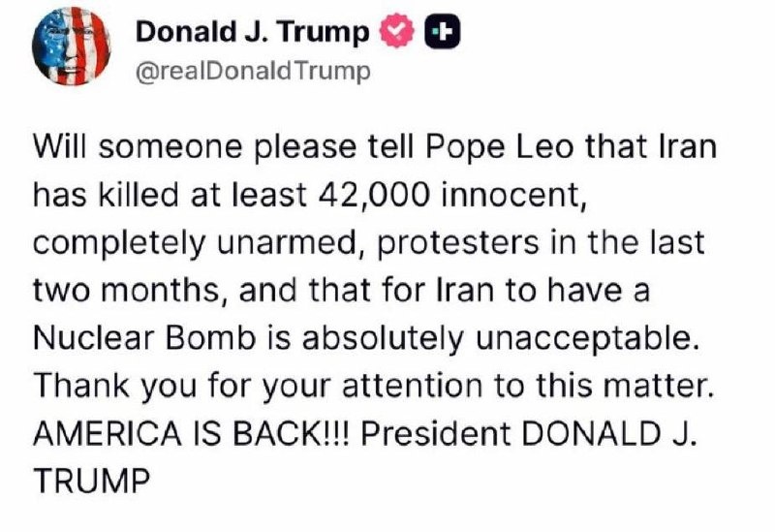This screenshot has height=532, width=775.
Task: Click the number "42,000" in the post
Action: (374, 195)
